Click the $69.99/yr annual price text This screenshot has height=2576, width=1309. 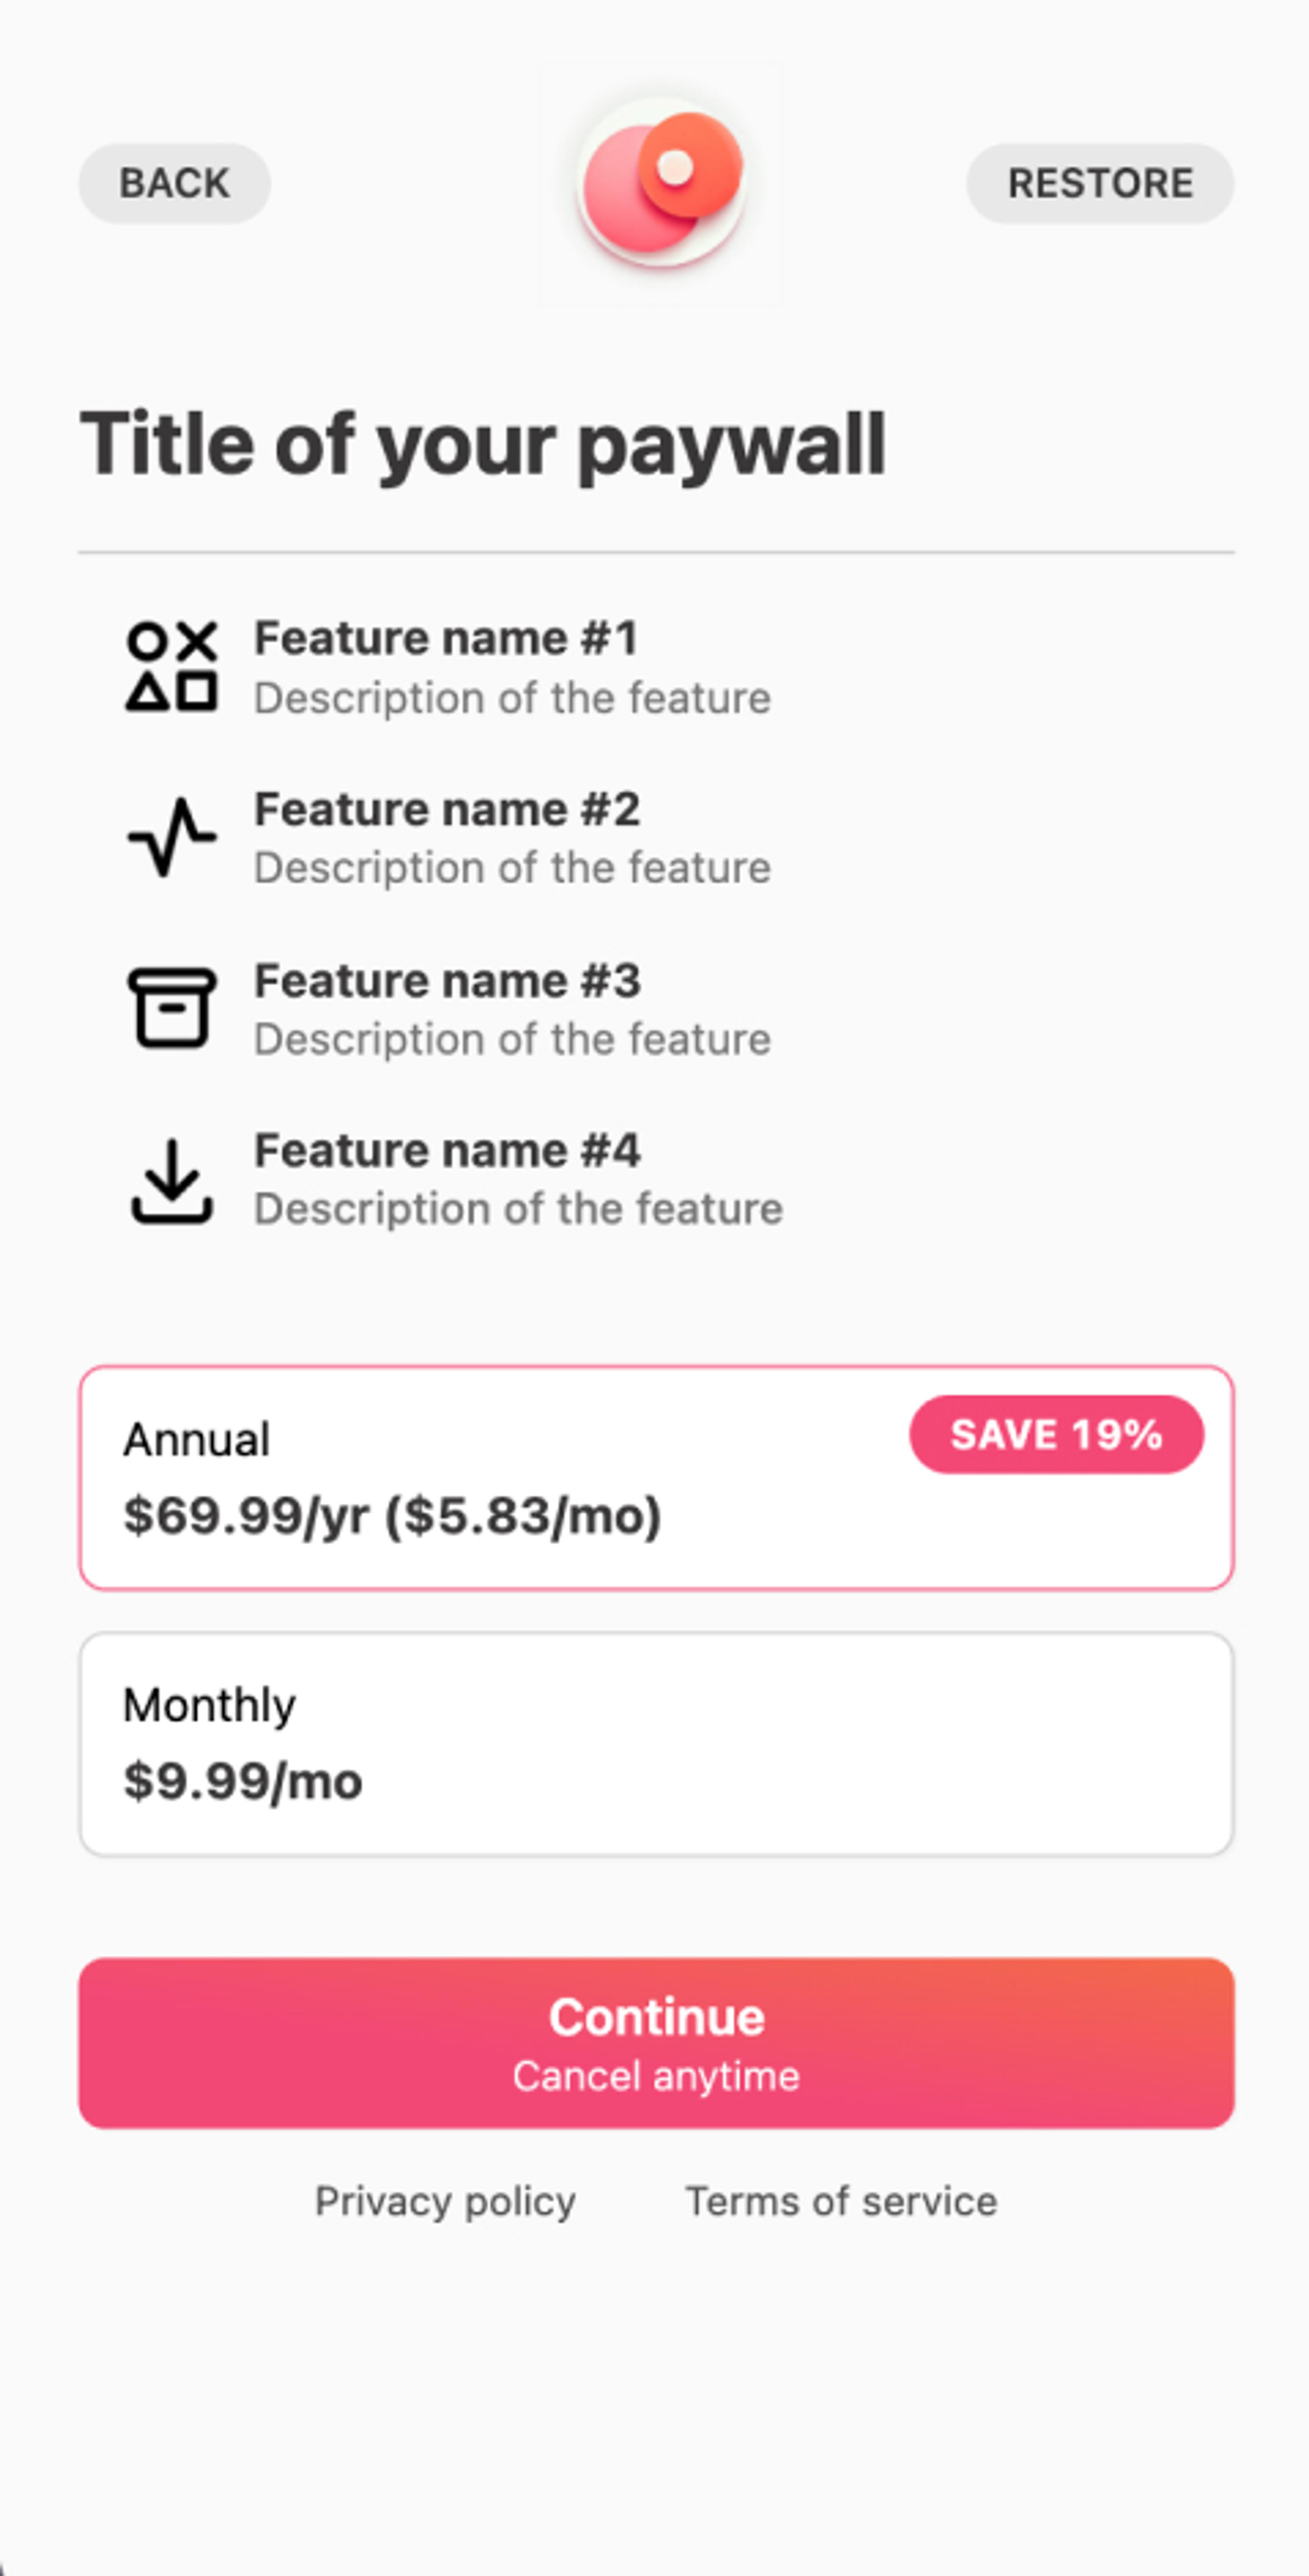click(x=392, y=1515)
